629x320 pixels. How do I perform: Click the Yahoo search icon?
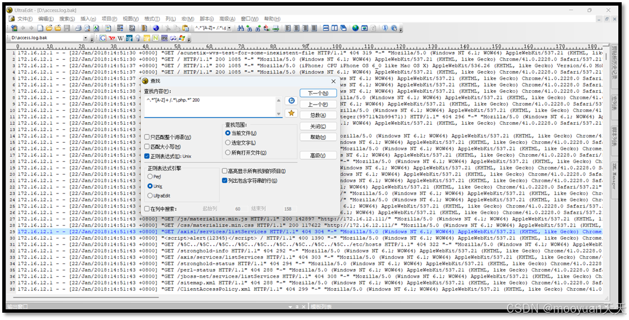[x=112, y=38]
